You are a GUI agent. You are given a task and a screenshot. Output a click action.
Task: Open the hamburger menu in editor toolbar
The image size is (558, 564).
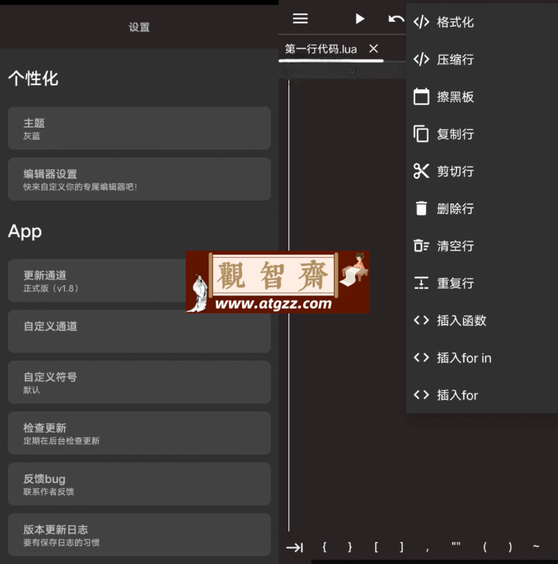click(300, 18)
